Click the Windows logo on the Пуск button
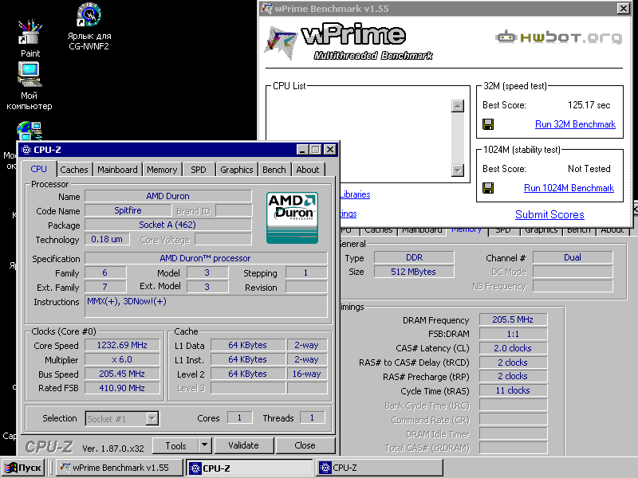 click(10, 468)
